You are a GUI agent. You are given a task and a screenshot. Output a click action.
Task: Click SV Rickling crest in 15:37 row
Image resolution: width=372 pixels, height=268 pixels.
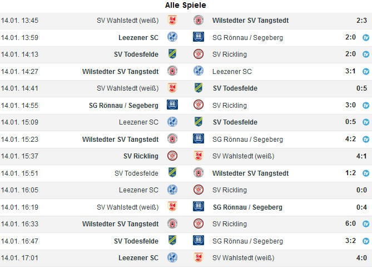(x=172, y=156)
